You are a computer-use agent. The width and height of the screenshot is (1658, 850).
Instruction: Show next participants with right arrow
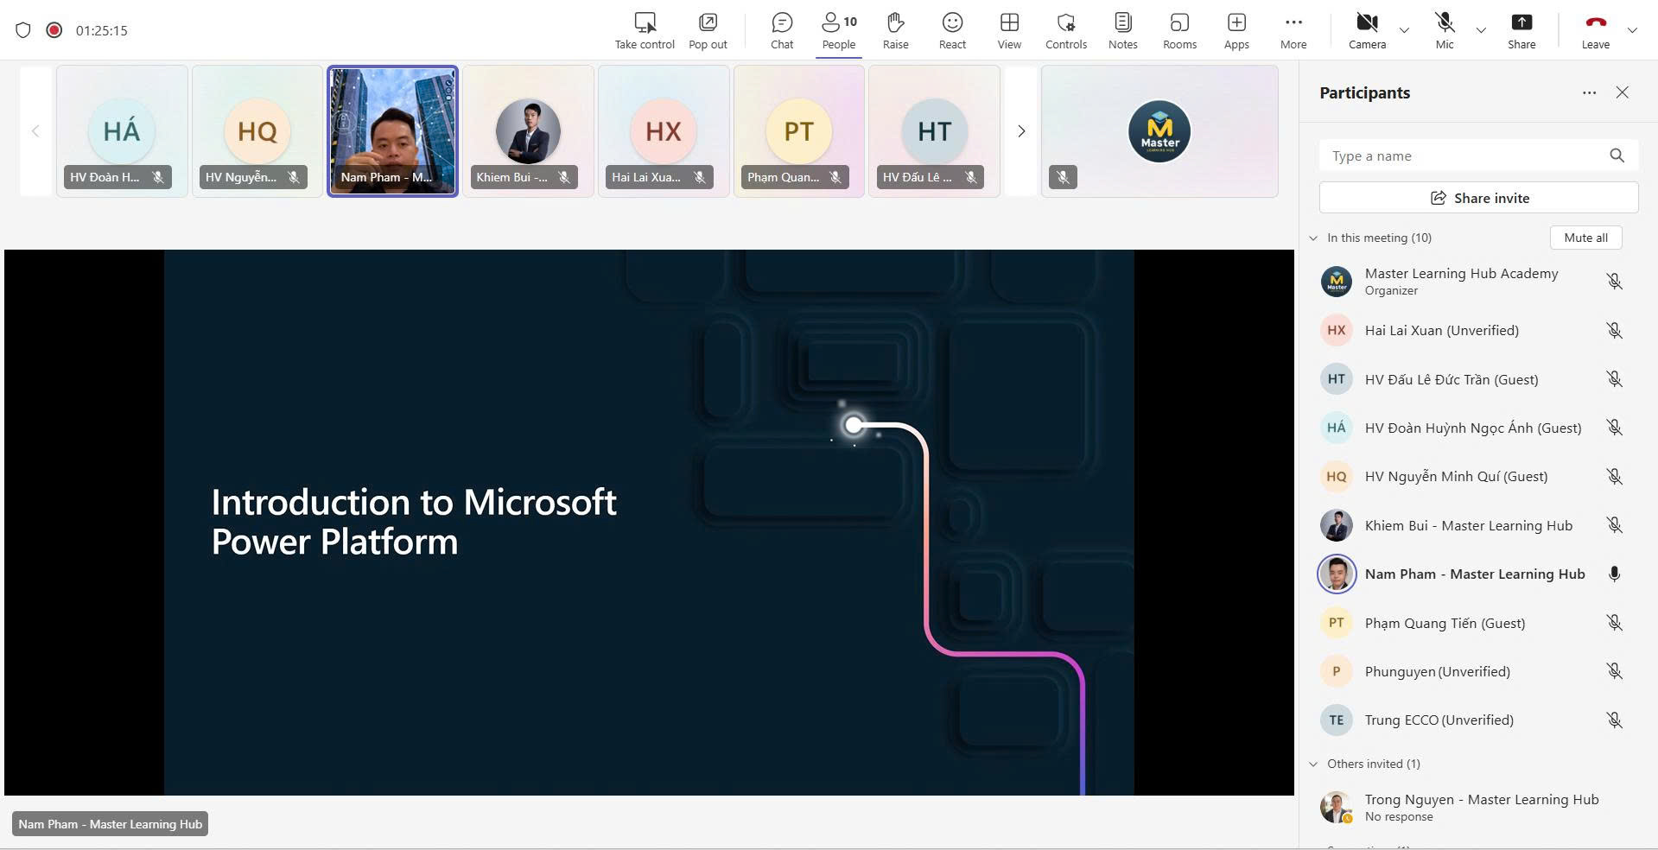[1021, 131]
